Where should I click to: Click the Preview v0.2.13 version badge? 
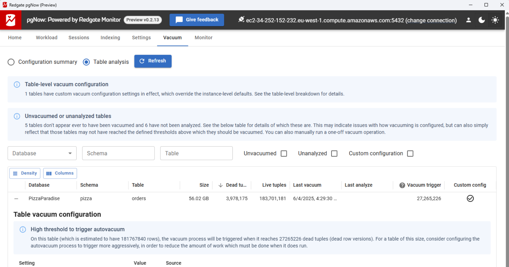(143, 20)
